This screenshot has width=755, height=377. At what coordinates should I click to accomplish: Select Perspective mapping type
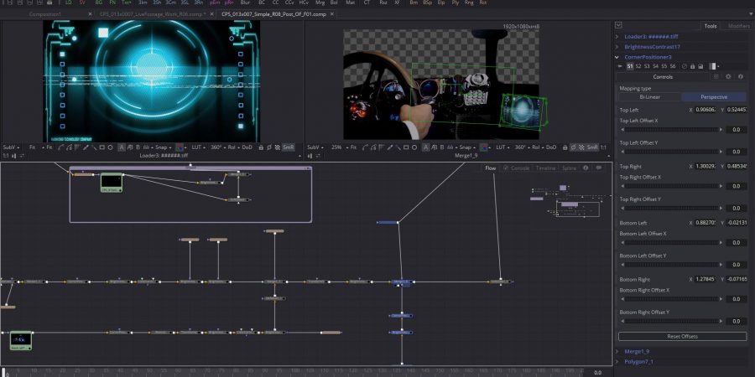[x=713, y=96]
